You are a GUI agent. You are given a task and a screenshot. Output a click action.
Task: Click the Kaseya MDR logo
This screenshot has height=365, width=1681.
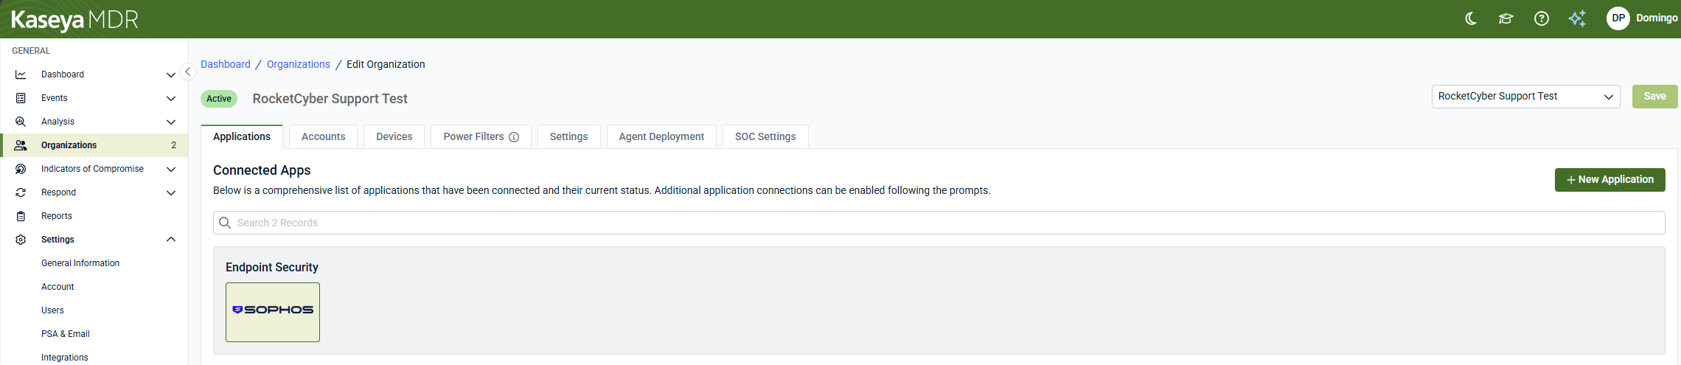pos(74,20)
